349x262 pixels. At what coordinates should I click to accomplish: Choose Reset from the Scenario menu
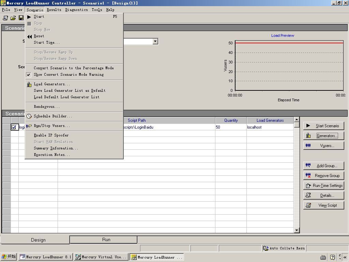pyautogui.click(x=74, y=36)
